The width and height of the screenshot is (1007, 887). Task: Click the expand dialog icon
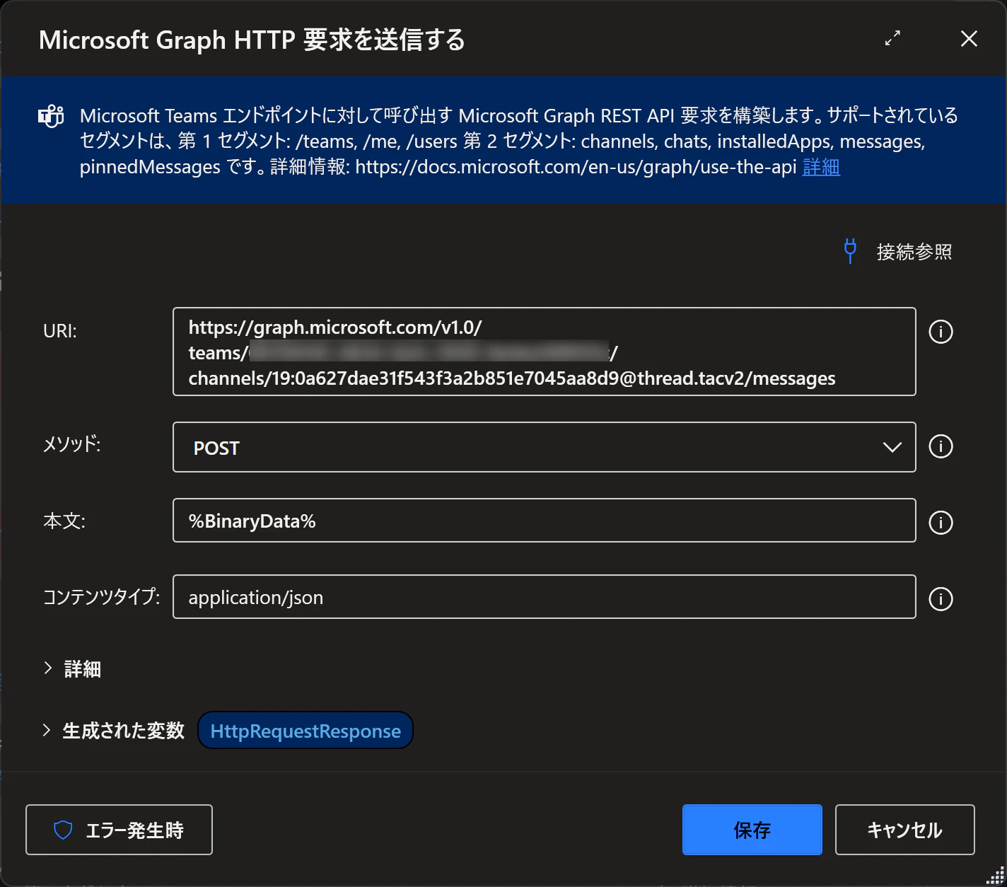tap(892, 38)
